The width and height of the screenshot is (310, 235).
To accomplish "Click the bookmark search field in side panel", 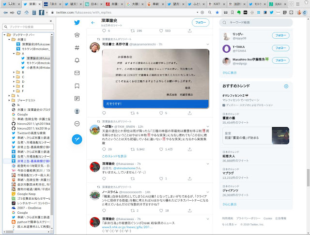I will click(28, 27).
